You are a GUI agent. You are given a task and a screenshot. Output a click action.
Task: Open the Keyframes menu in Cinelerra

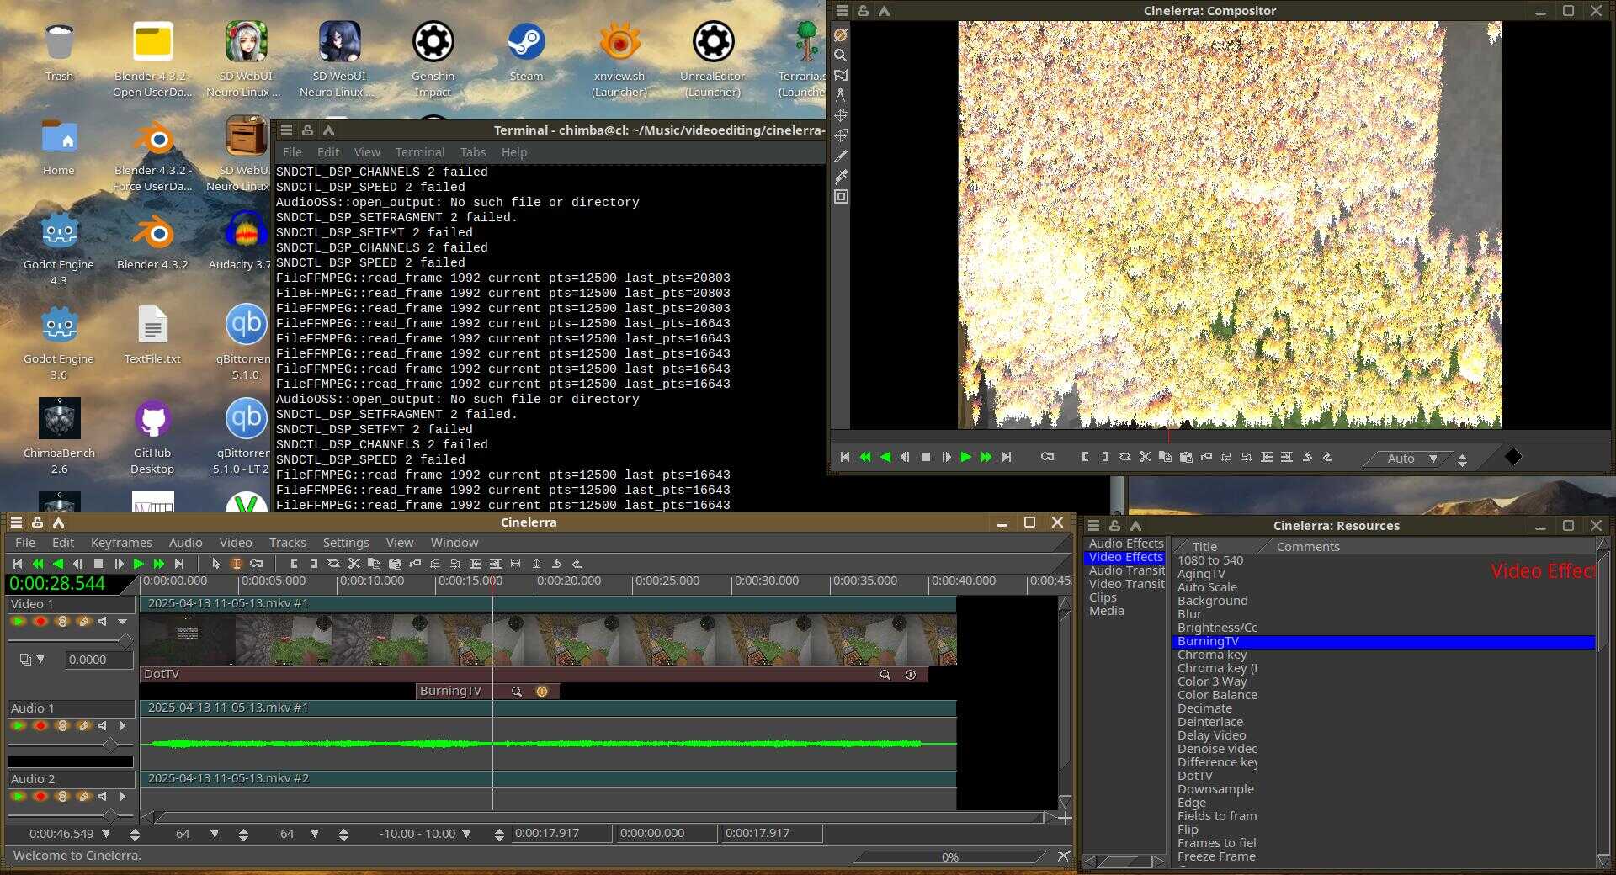pyautogui.click(x=121, y=543)
